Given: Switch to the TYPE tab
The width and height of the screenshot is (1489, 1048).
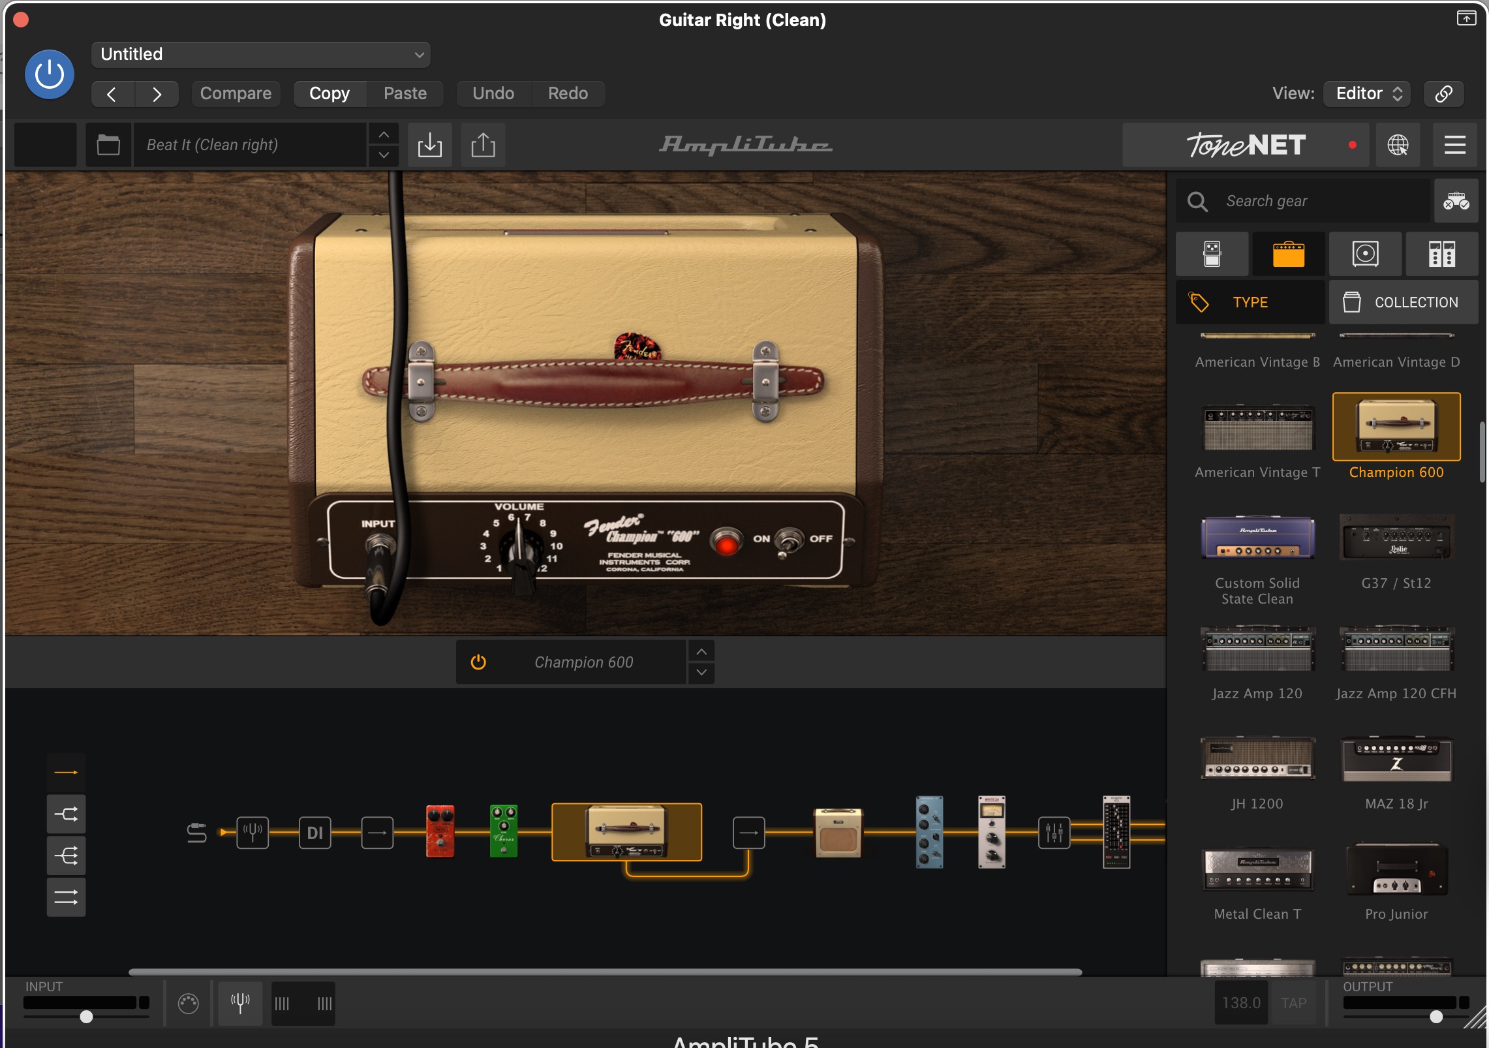Looking at the screenshot, I should (1250, 302).
